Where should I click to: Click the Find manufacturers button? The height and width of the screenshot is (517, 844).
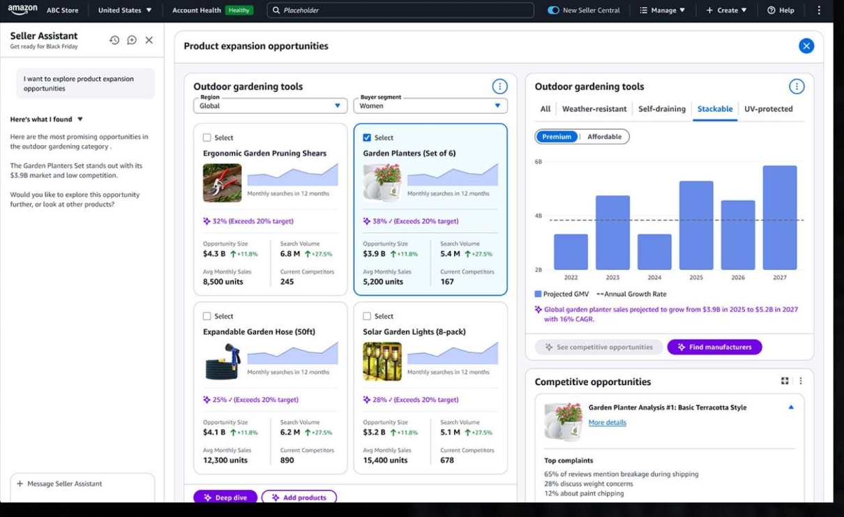(x=714, y=347)
